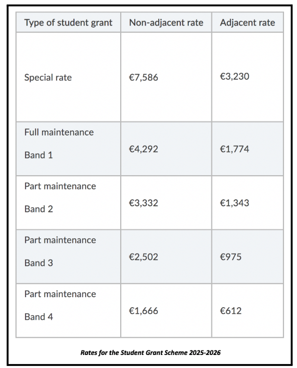
Task: Click the 'Band 4' label
Action: tap(39, 317)
